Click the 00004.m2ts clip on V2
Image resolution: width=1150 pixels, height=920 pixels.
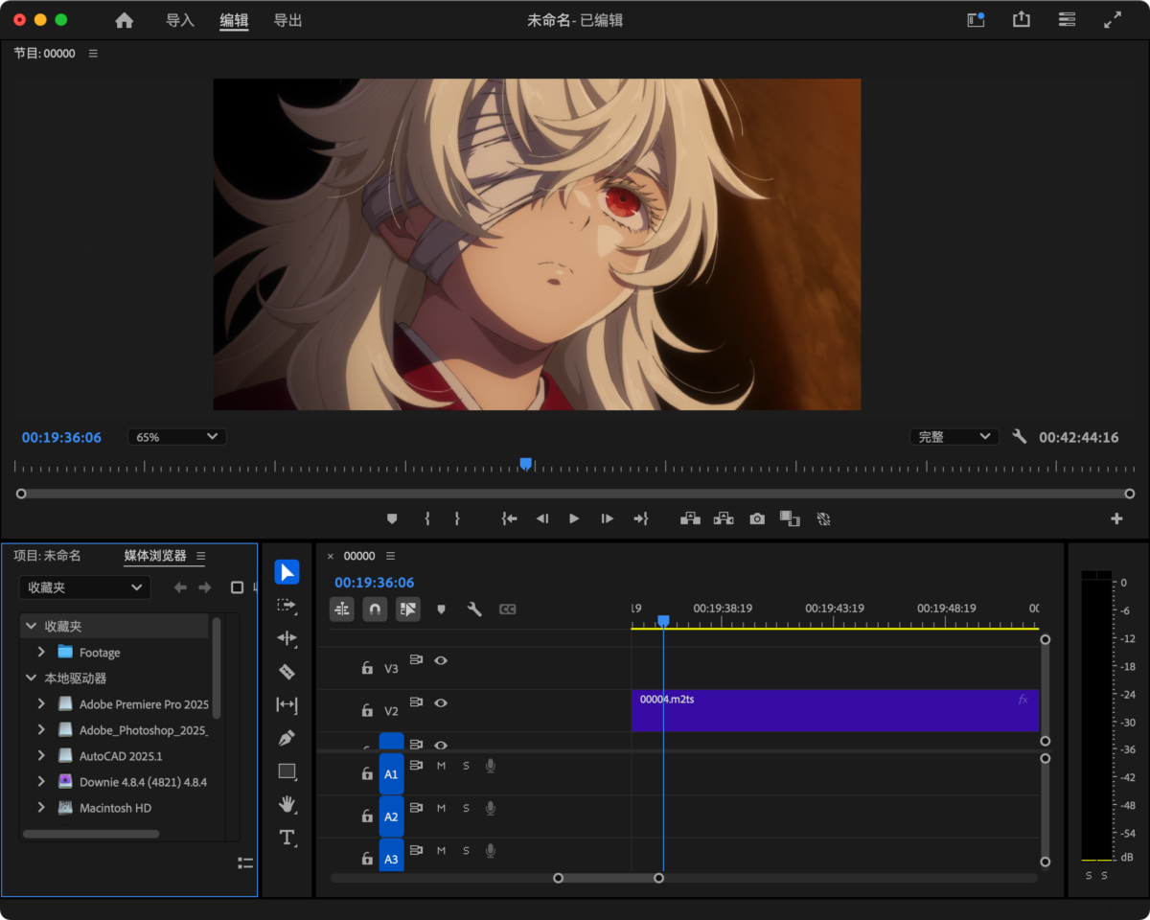835,710
